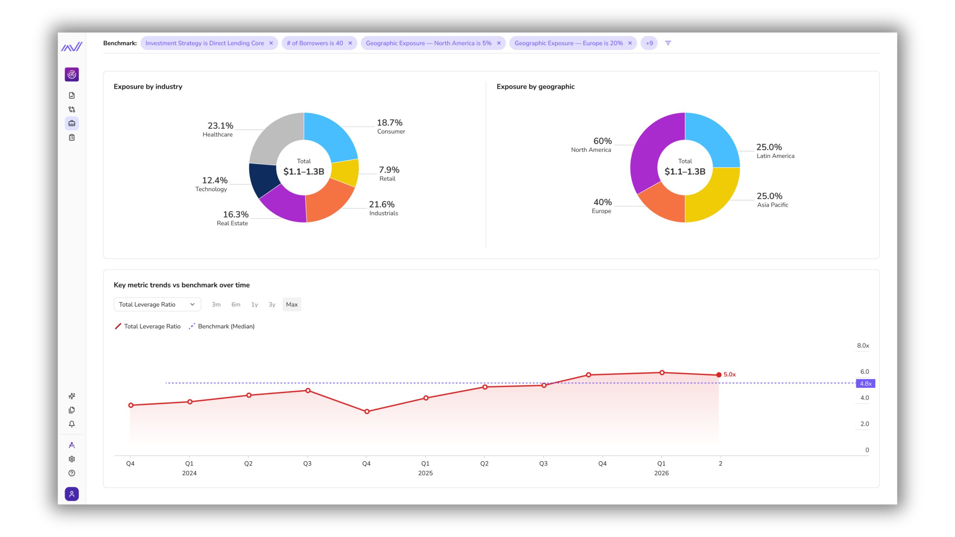Toggle Total Leverage Ratio legend series
This screenshot has height=537, width=955.
148,326
